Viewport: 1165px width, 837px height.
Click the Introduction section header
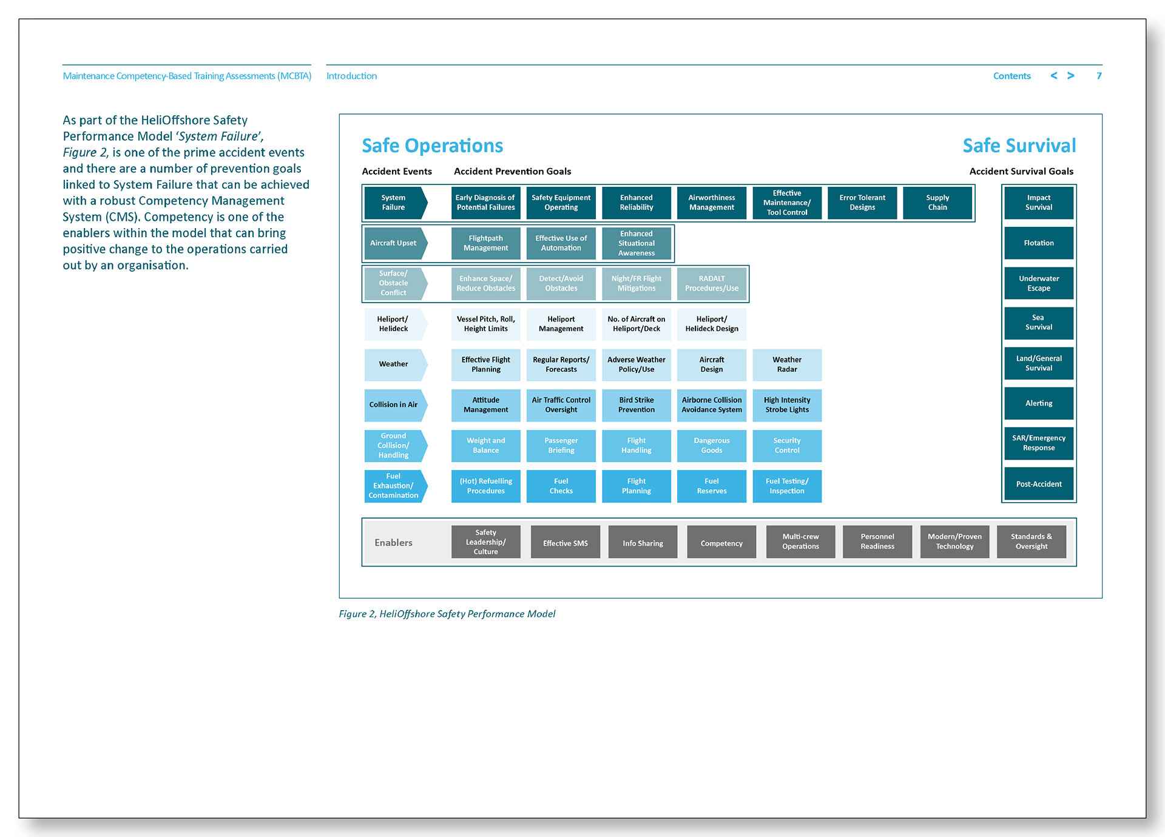coord(351,76)
